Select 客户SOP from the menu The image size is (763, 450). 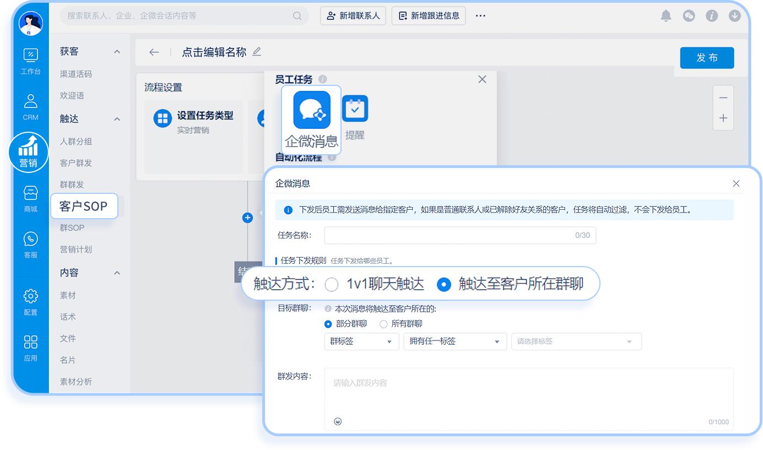click(x=83, y=206)
